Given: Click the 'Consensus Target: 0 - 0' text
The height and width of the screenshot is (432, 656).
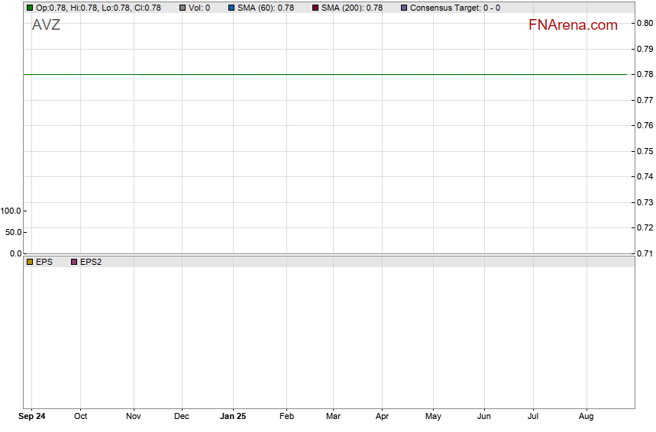Looking at the screenshot, I should point(455,8).
